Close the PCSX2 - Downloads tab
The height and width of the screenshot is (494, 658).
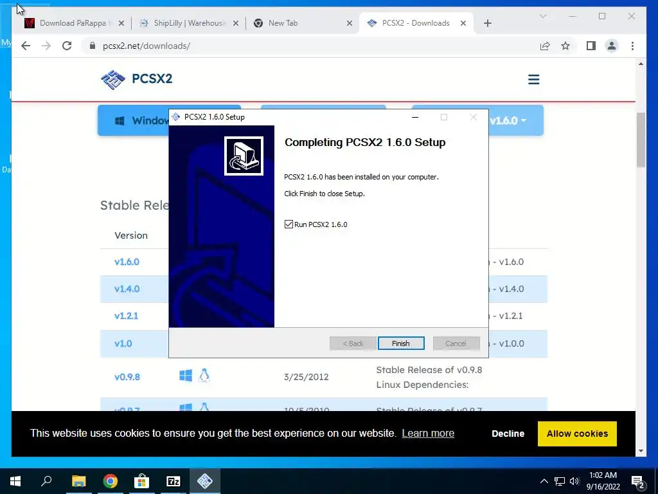tap(463, 24)
